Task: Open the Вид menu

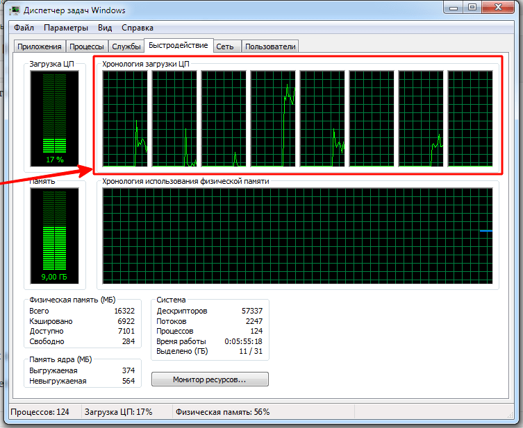Action: (105, 28)
